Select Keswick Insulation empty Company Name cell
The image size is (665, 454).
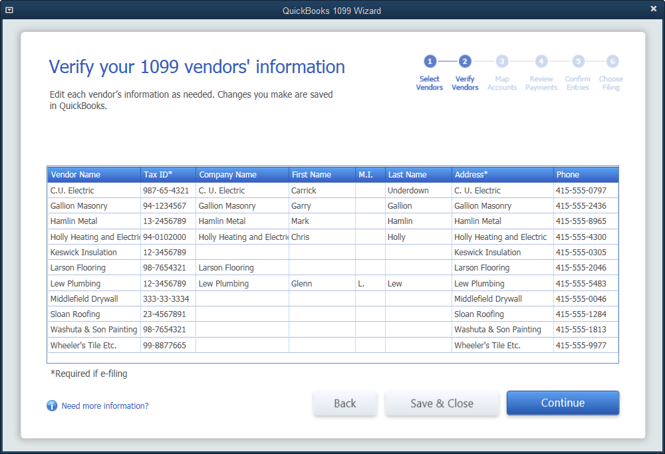click(x=242, y=252)
